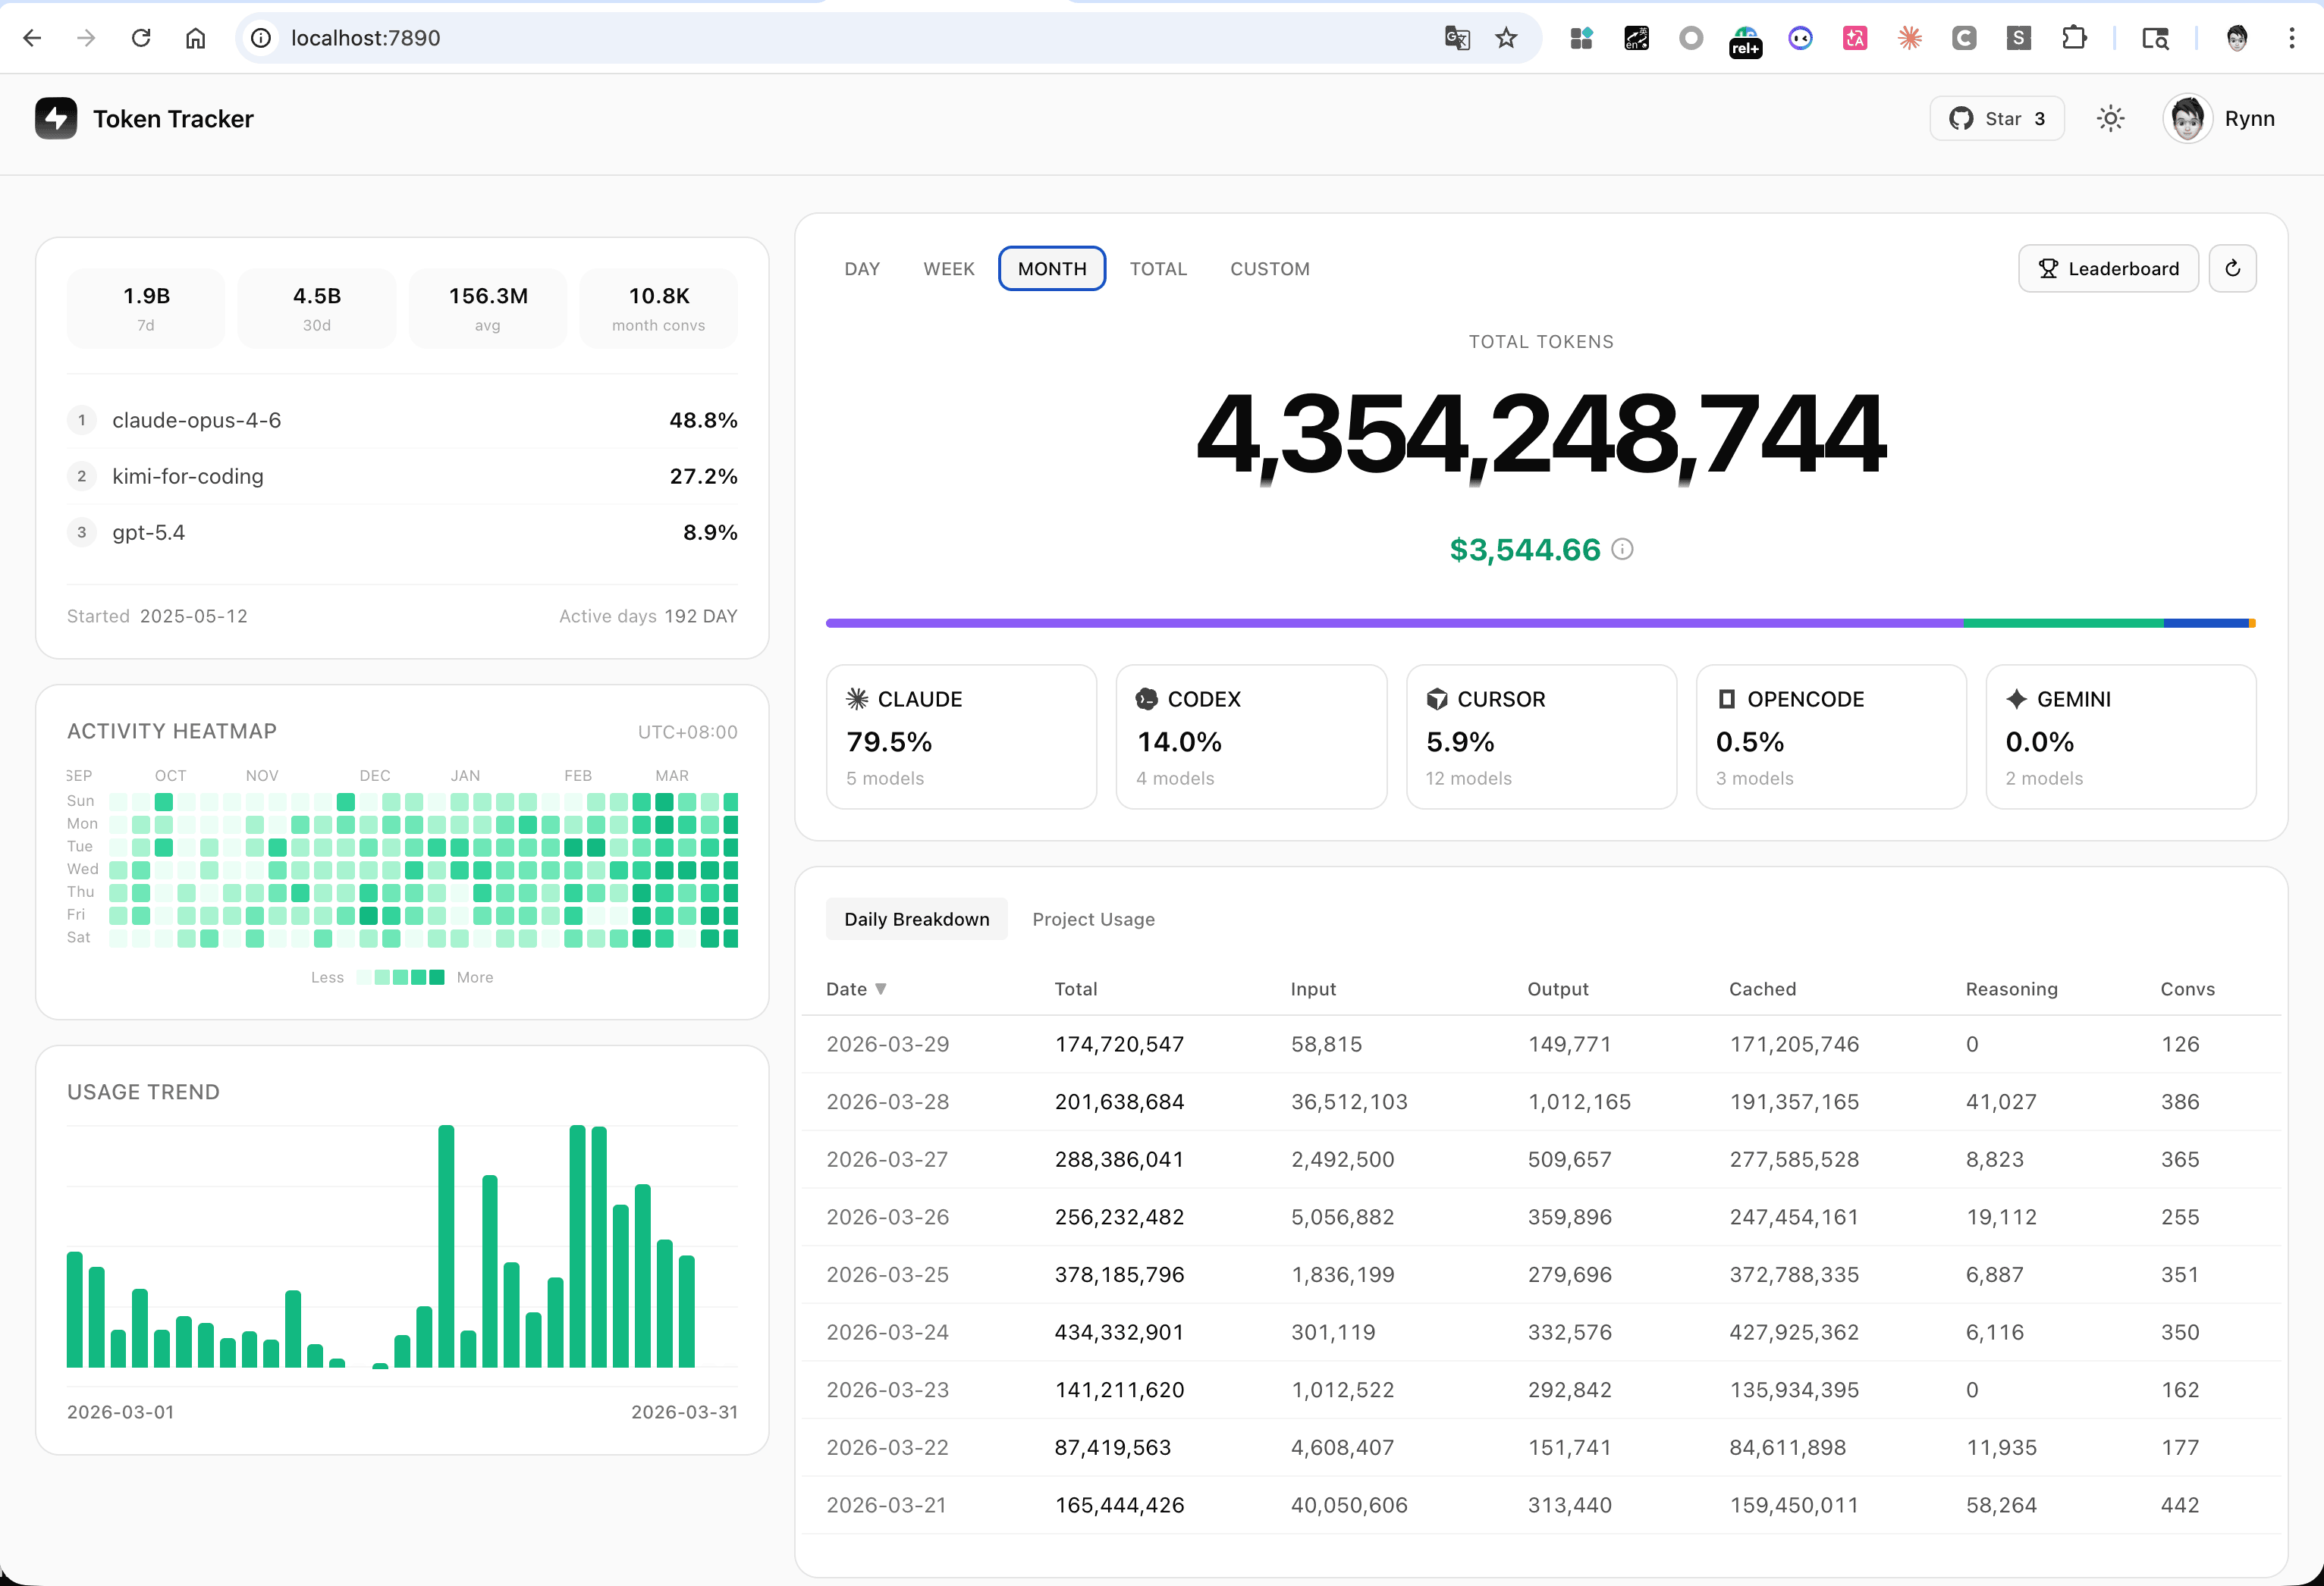Open the browser extensions puzzle icon

[x=2074, y=38]
